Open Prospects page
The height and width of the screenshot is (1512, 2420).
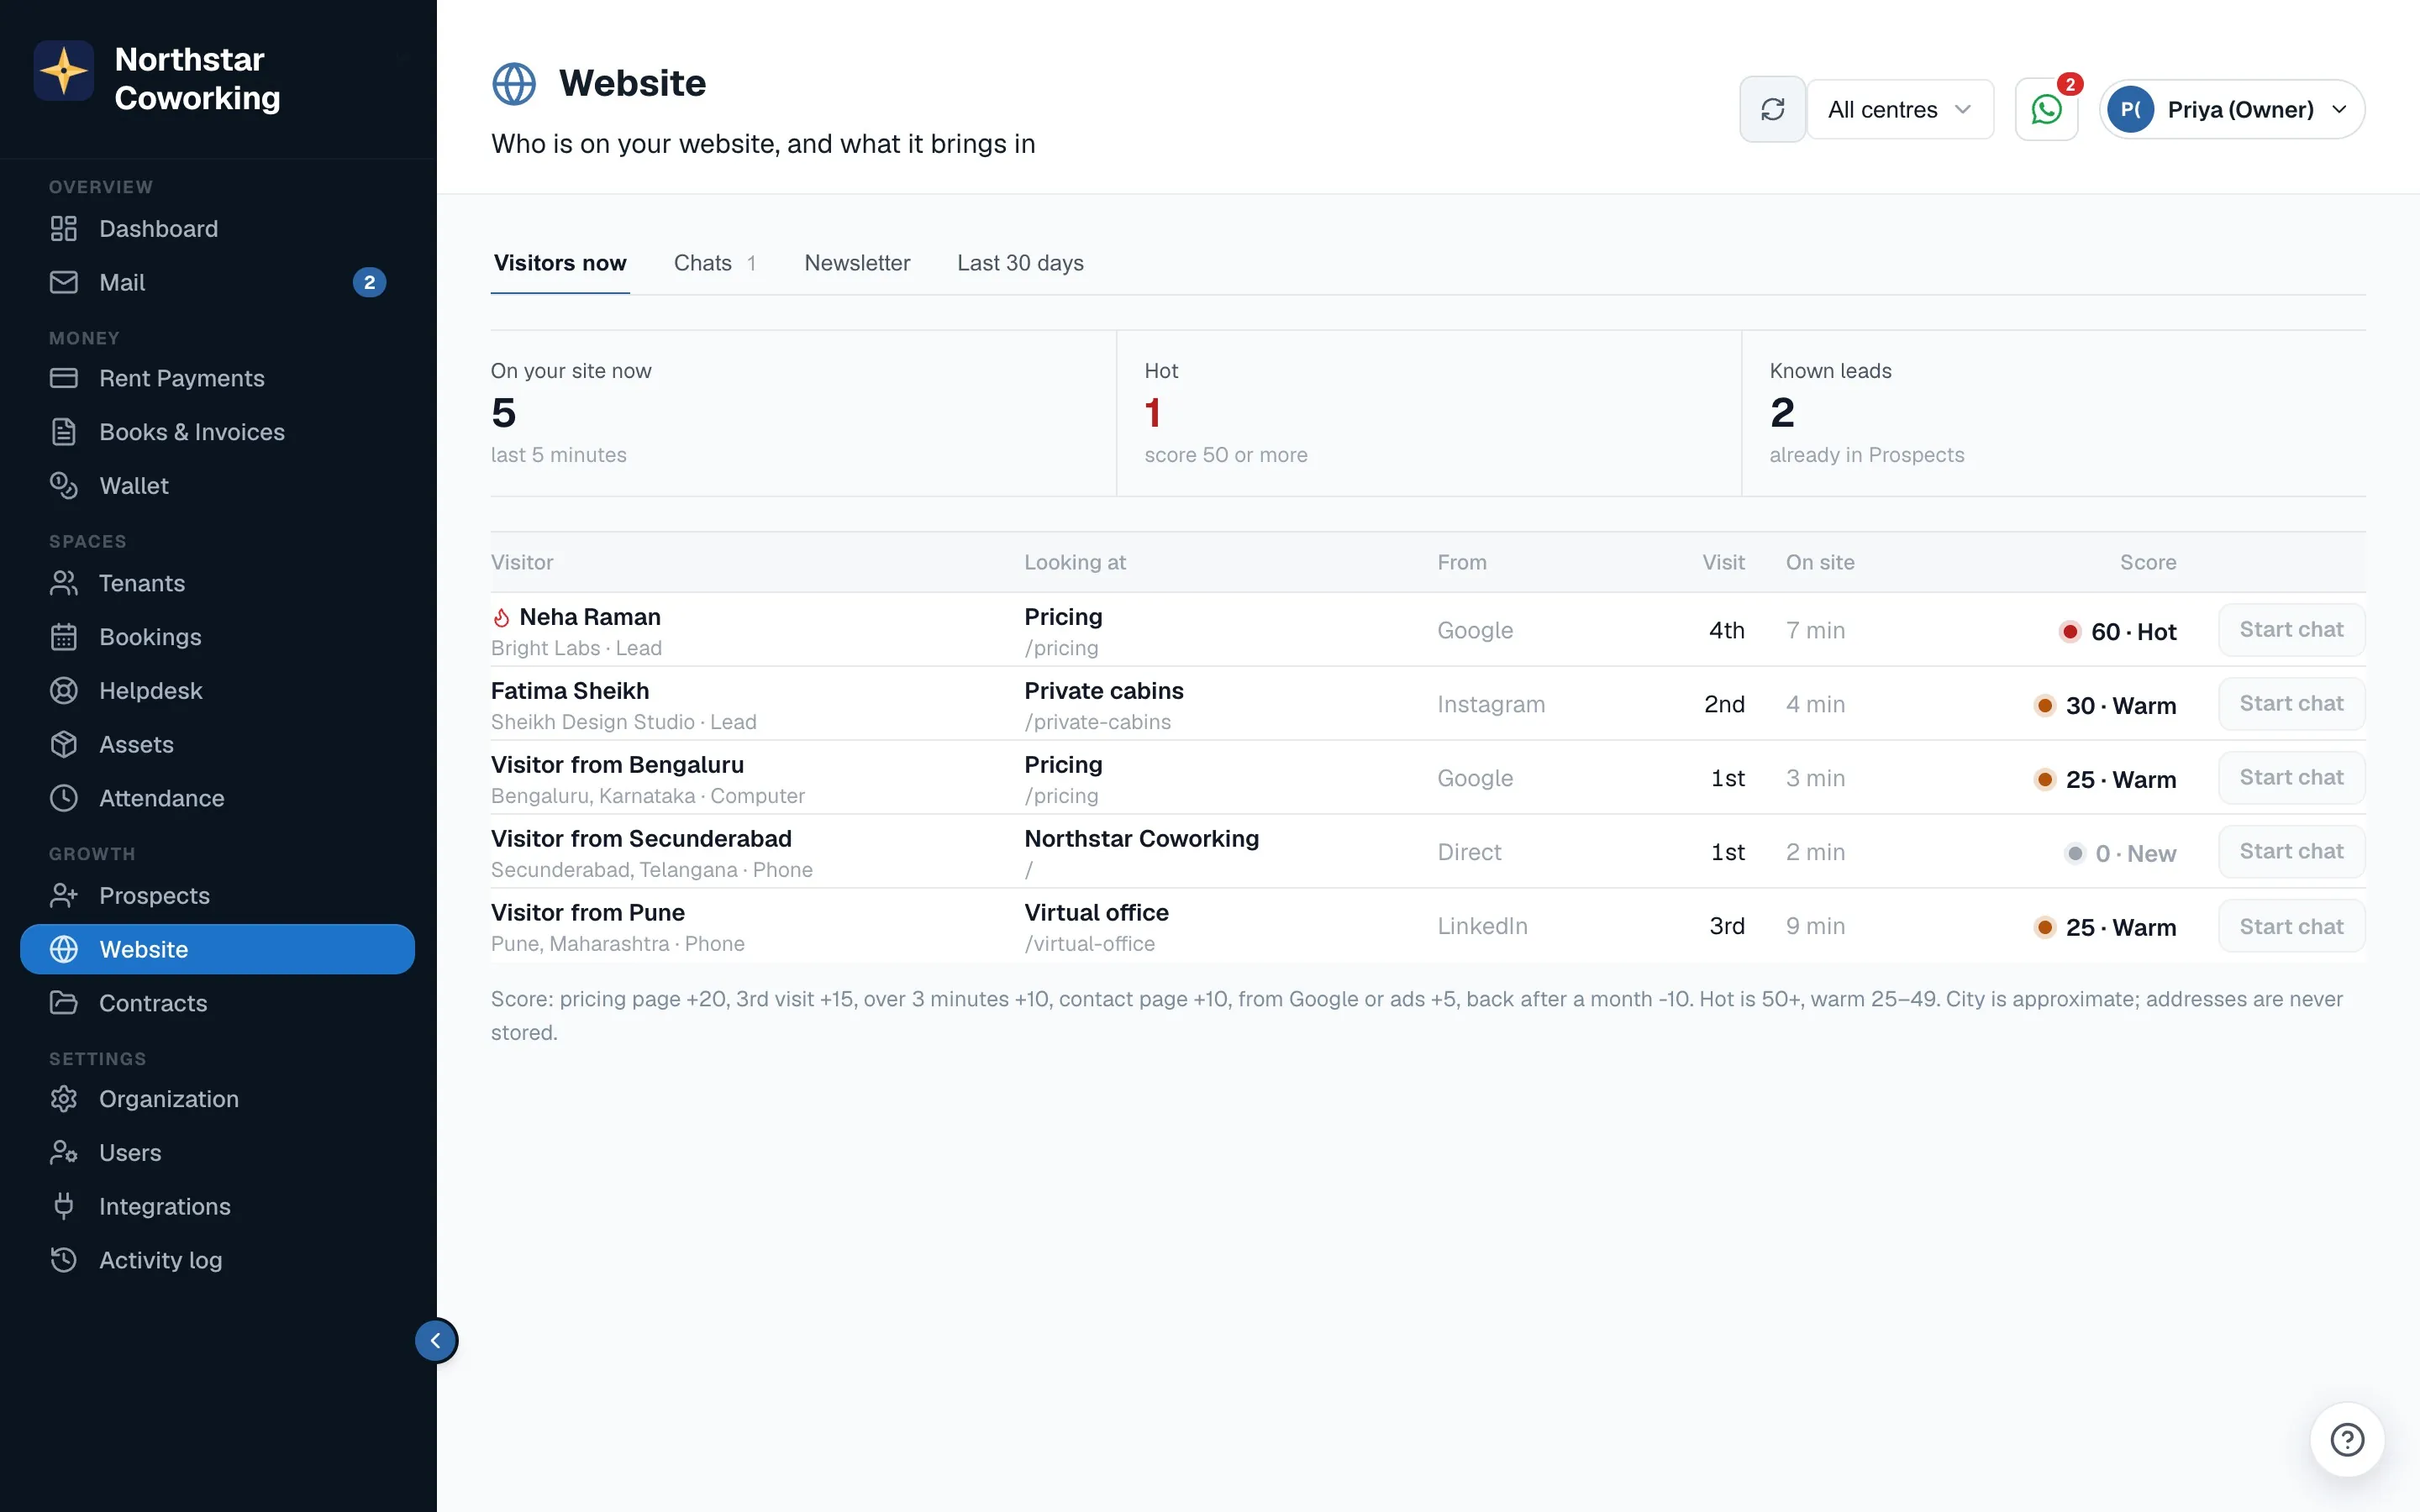(217, 895)
